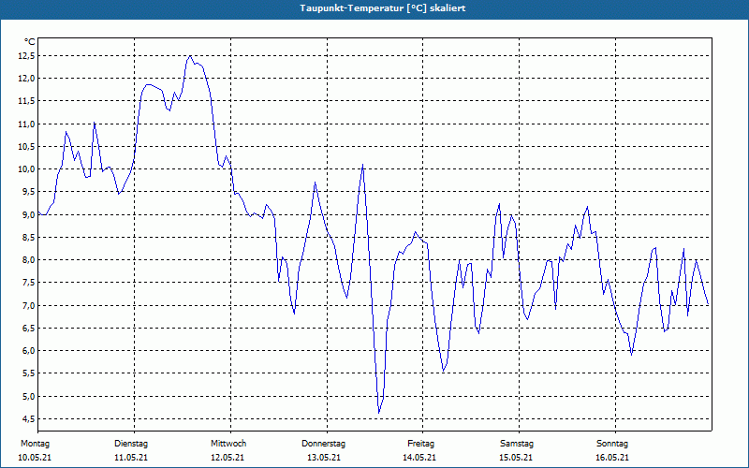
Task: Click the 7,5 y-axis label
Action: coord(29,283)
